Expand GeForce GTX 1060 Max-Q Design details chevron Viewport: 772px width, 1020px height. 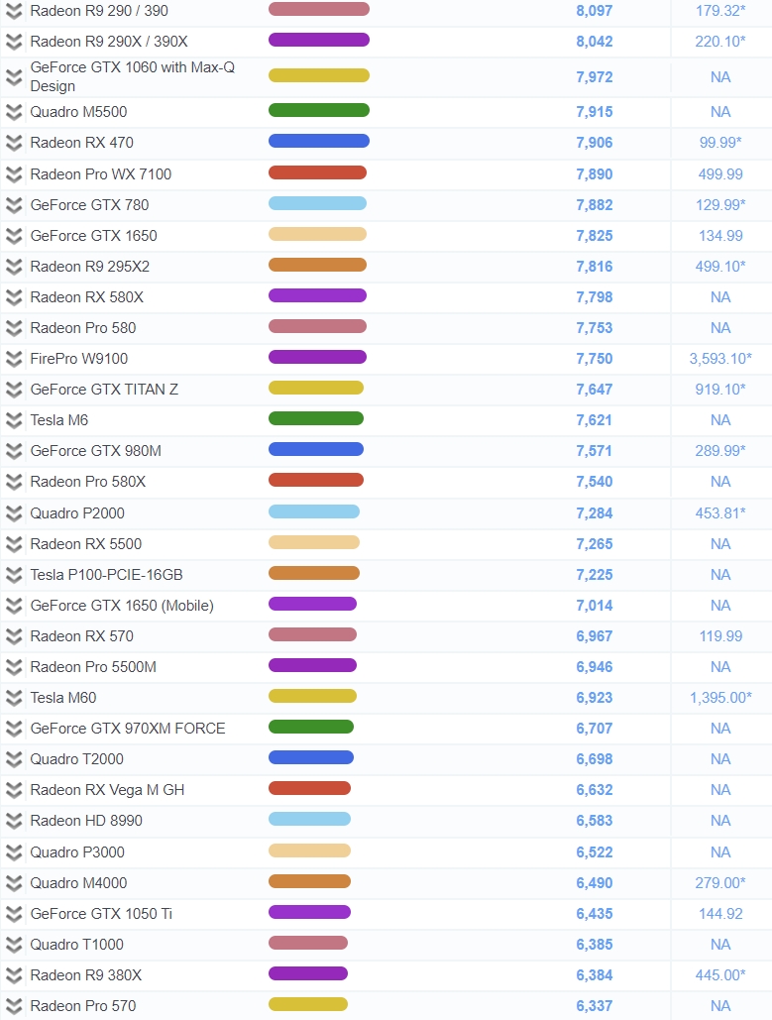[14, 77]
